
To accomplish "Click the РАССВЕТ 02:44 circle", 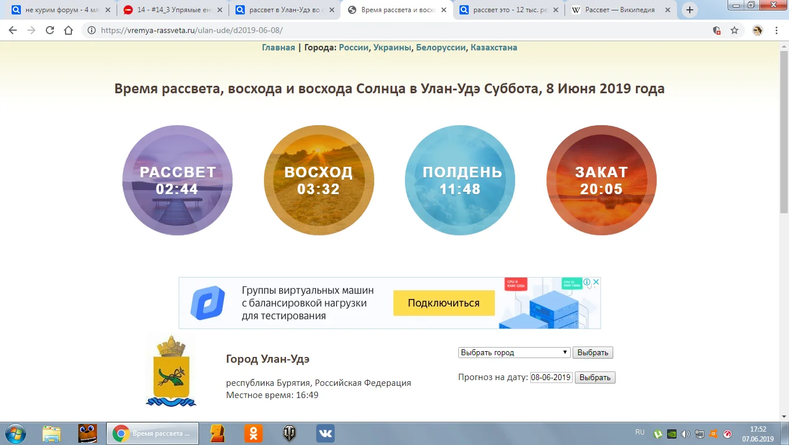I will 178,180.
